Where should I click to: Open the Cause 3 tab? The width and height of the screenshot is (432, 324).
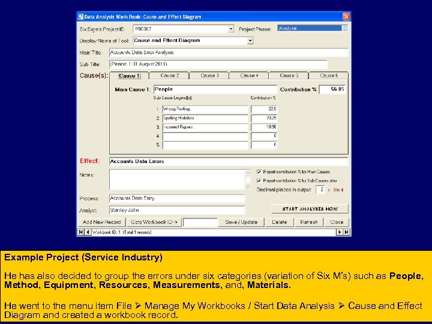(209, 76)
